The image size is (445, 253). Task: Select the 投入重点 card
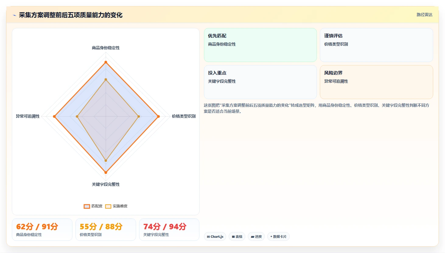click(260, 82)
